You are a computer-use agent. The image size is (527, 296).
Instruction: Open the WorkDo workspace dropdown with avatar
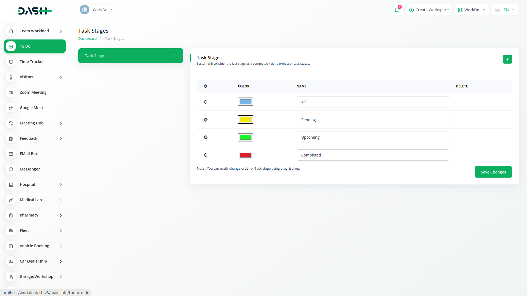pos(97,10)
